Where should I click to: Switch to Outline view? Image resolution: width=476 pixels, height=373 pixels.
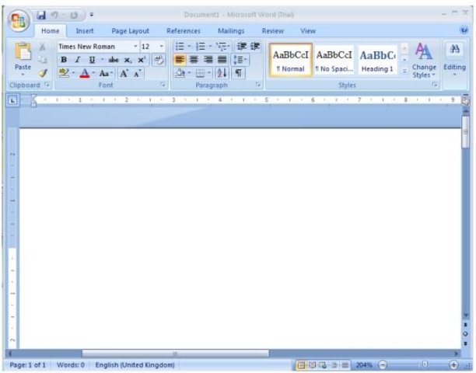334,364
